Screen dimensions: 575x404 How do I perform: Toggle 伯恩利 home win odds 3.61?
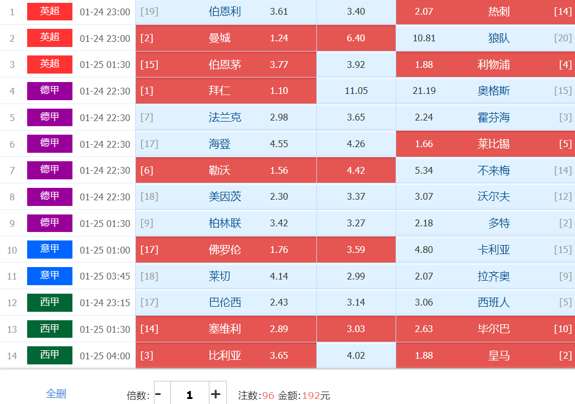coord(226,12)
